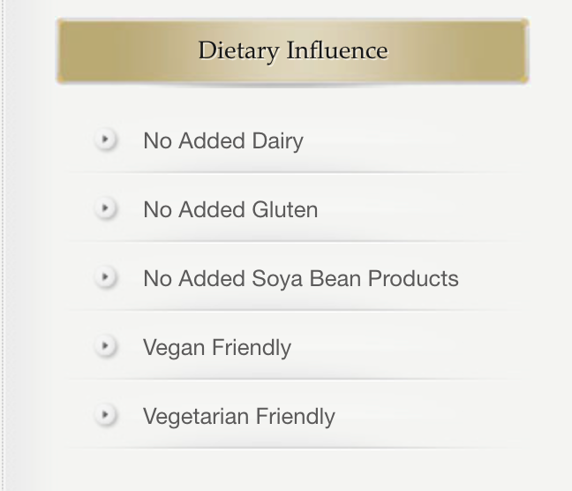Click the arrow bullet beside Vegetarian Friendly
572x491 pixels.
click(x=106, y=415)
